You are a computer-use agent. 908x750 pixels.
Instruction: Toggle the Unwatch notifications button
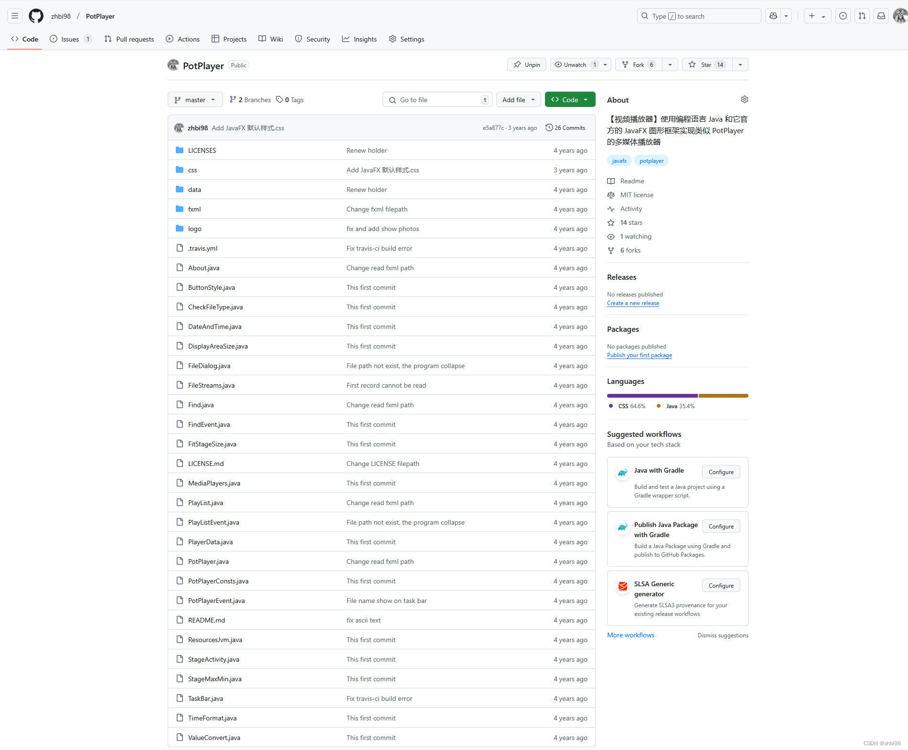coord(575,65)
